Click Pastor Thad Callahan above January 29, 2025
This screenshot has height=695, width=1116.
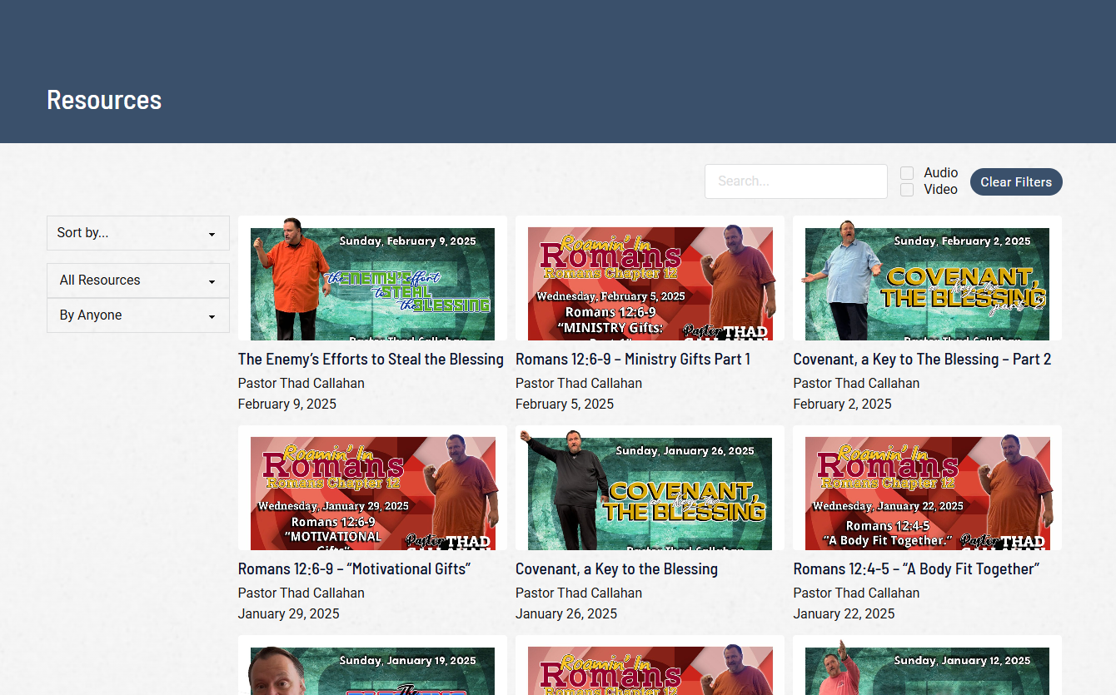click(301, 593)
